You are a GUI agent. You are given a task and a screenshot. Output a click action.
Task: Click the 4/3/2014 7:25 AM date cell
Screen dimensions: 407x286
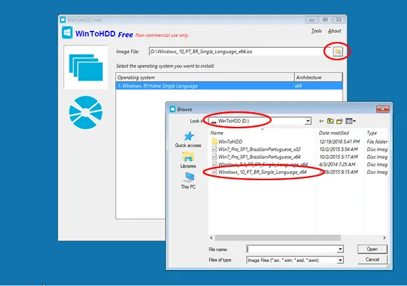pos(337,165)
